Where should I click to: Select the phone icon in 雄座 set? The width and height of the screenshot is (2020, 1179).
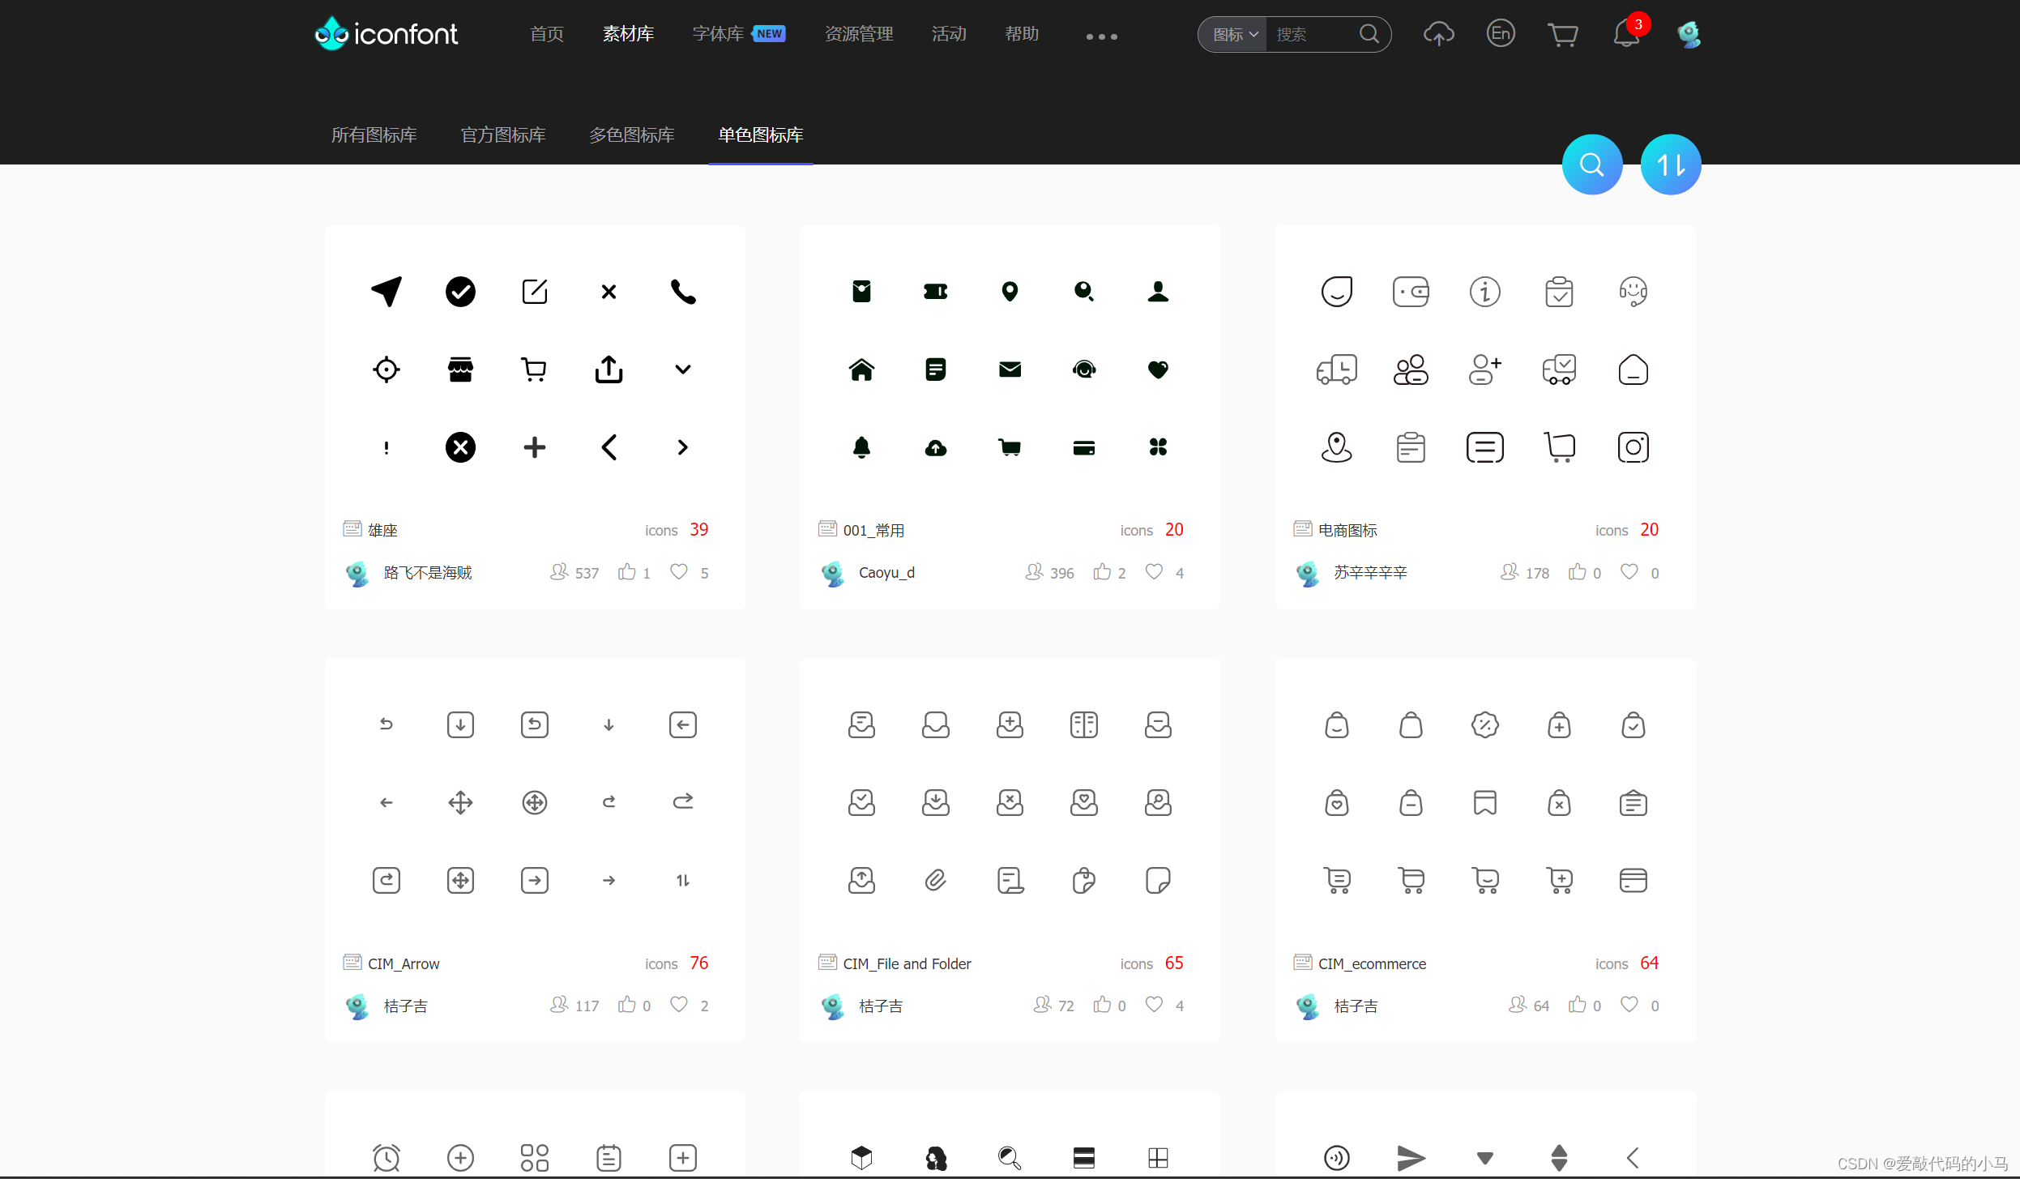click(x=683, y=291)
